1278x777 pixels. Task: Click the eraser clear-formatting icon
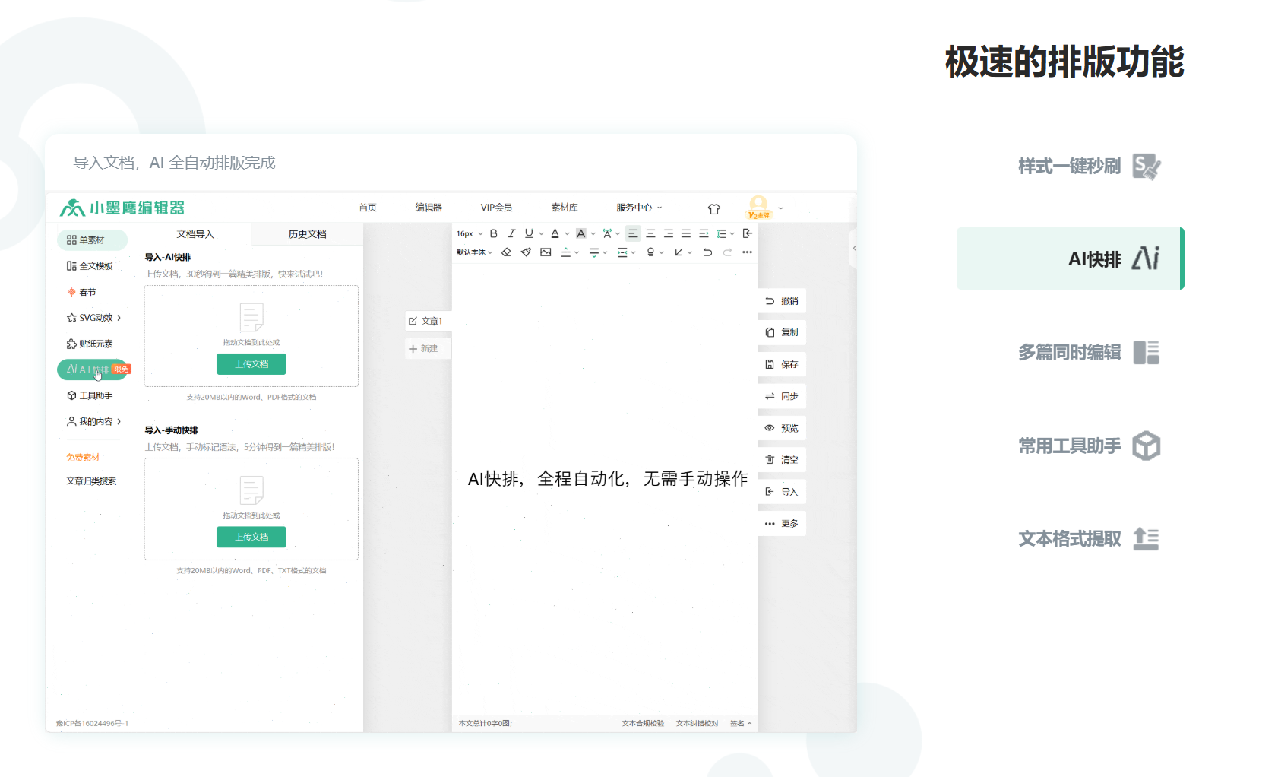click(506, 252)
